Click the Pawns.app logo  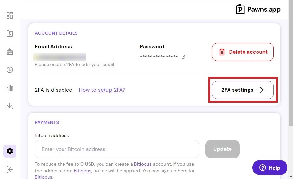(x=258, y=9)
